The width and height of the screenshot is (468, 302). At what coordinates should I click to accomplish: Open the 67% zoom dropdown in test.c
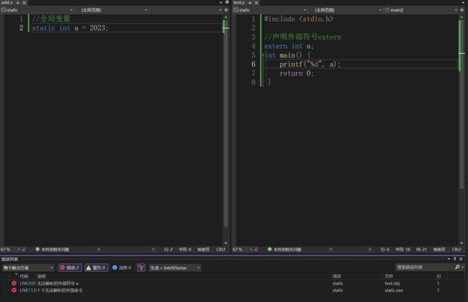(x=251, y=250)
